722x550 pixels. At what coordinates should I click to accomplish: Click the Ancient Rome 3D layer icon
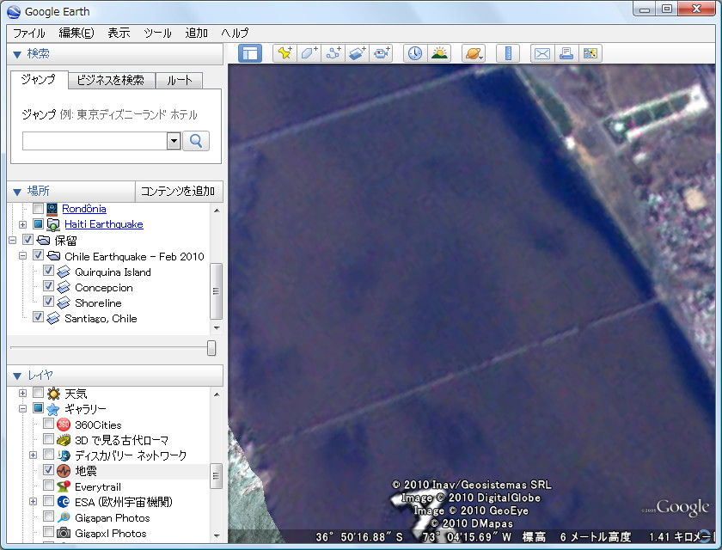tap(64, 440)
